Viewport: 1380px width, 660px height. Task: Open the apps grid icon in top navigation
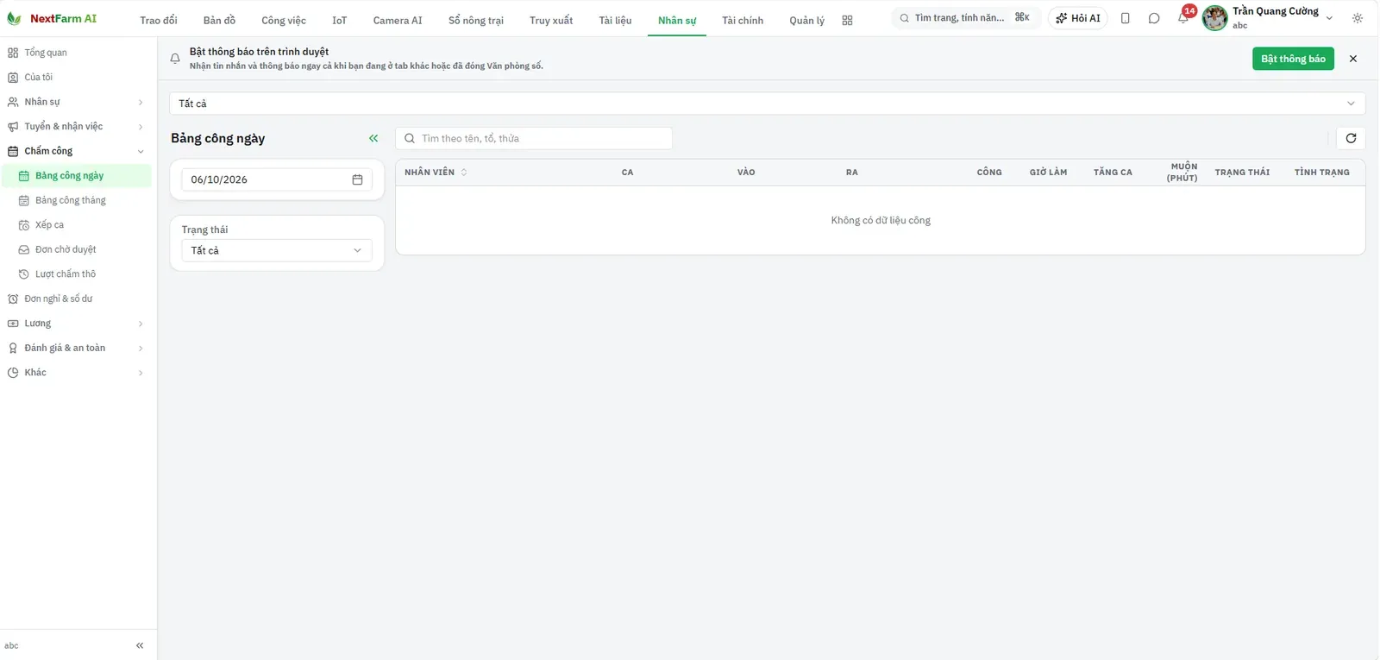tap(847, 20)
